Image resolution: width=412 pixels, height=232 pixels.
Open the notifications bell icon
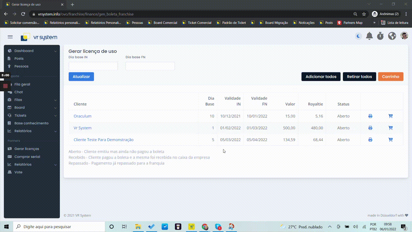click(370, 36)
